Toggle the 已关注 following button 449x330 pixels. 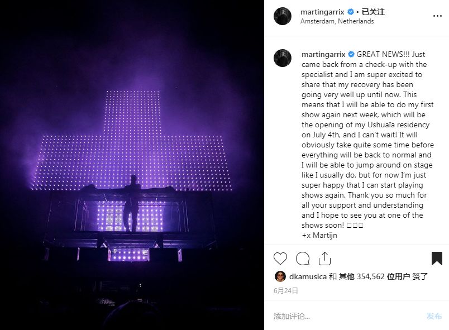click(374, 12)
